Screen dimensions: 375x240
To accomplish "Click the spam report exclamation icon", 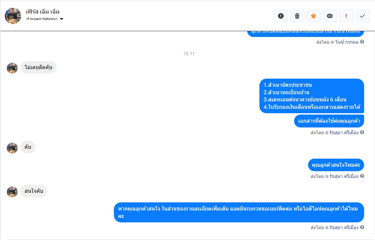I will click(x=281, y=16).
